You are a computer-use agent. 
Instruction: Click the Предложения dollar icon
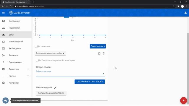(x=3, y=62)
